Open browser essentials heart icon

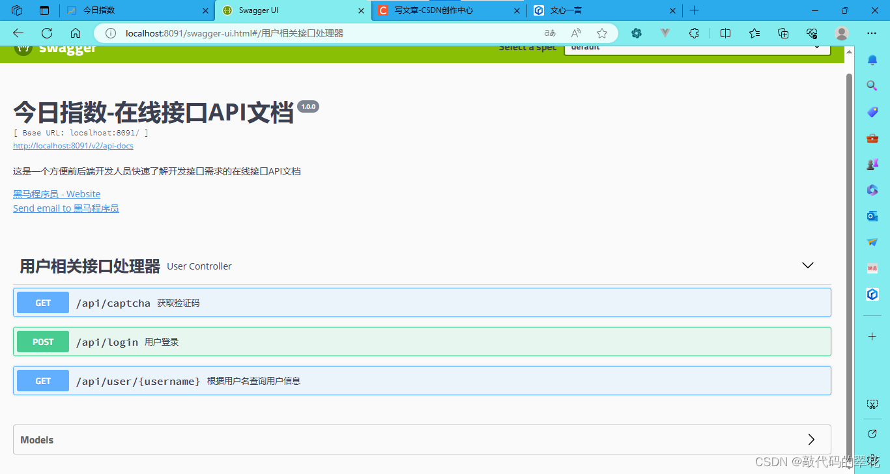[x=812, y=33]
